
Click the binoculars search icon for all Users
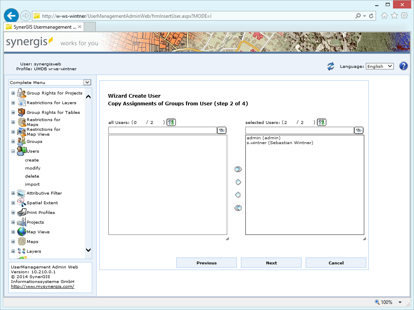click(222, 130)
